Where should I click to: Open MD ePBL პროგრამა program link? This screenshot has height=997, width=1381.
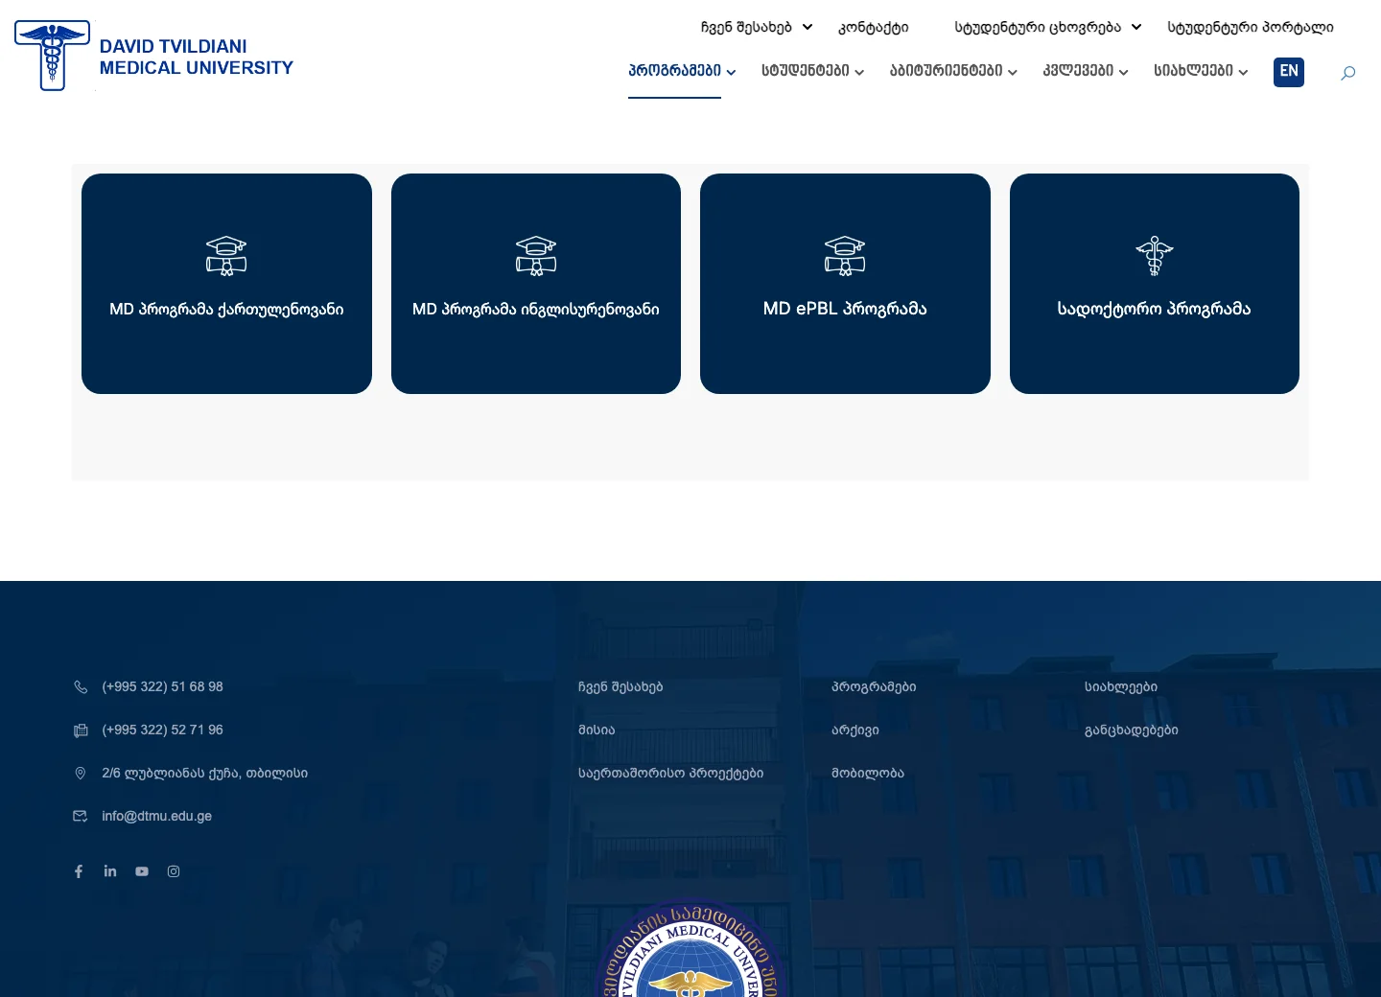[x=845, y=309]
